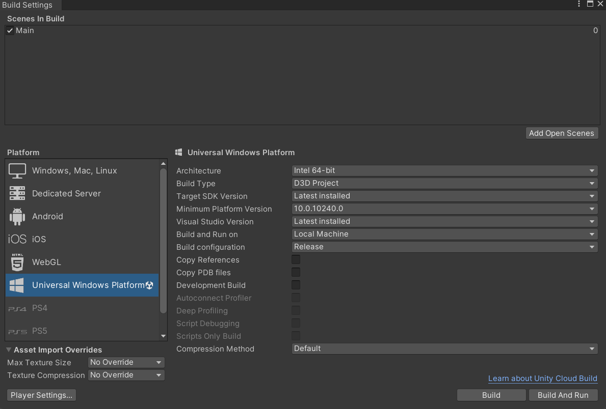606x409 pixels.
Task: Select the Windows, Mac, Linux platform icon
Action: [x=17, y=170]
